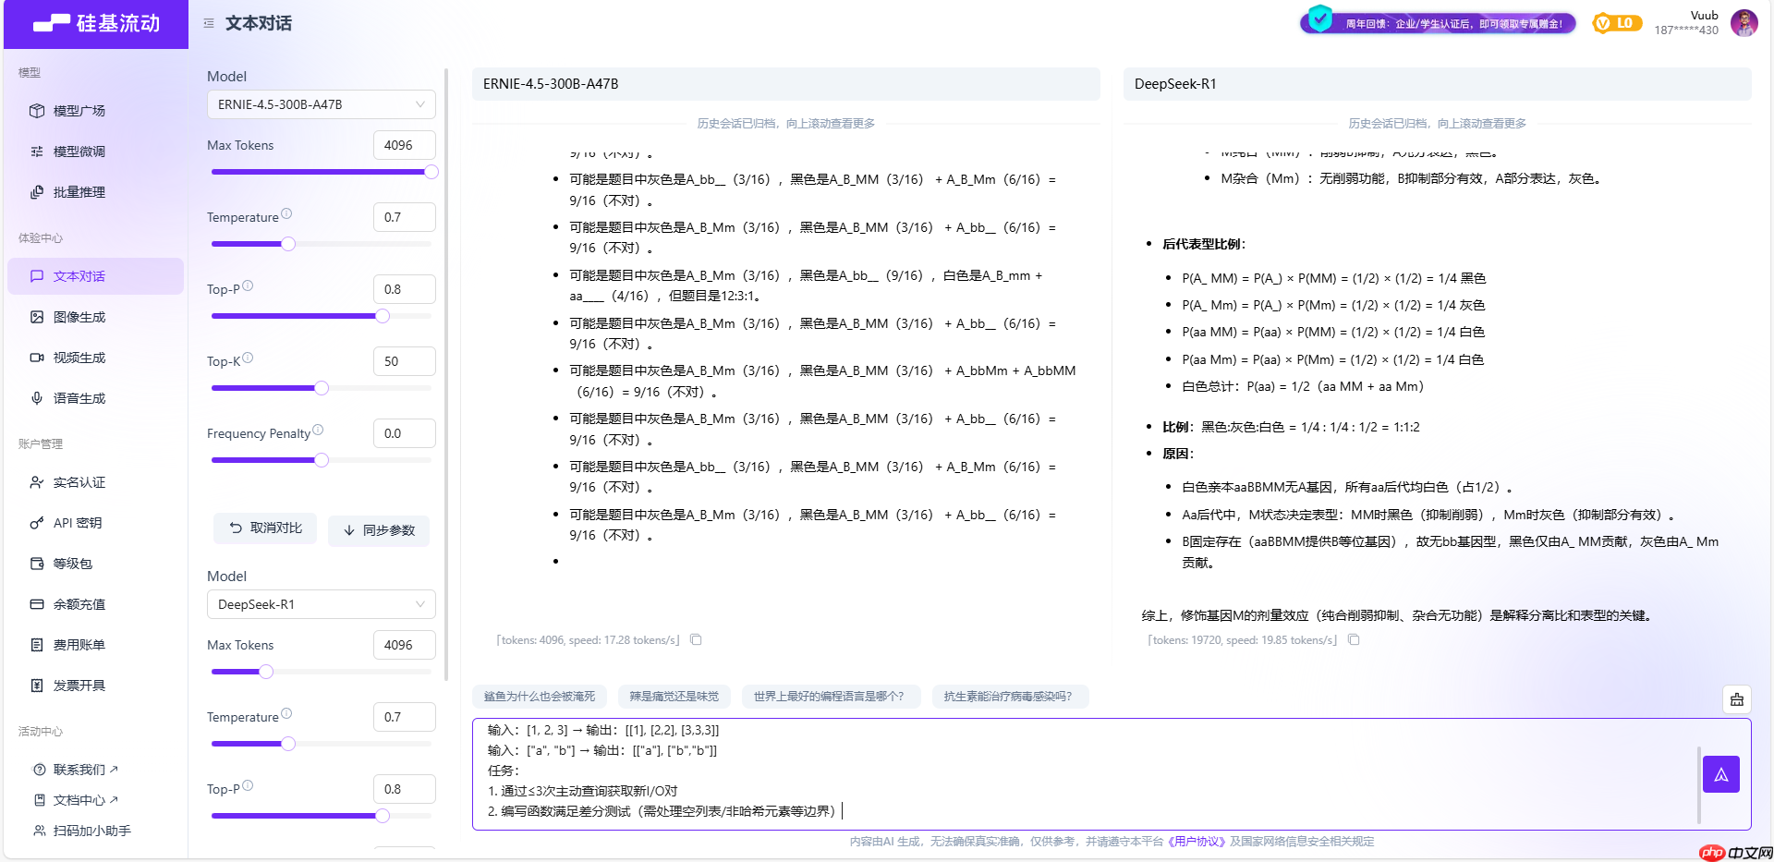Click the 取消对比 button
Image resolution: width=1774 pixels, height=862 pixels.
click(x=264, y=528)
